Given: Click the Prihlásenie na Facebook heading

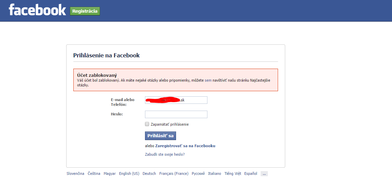Looking at the screenshot, I should point(106,55).
